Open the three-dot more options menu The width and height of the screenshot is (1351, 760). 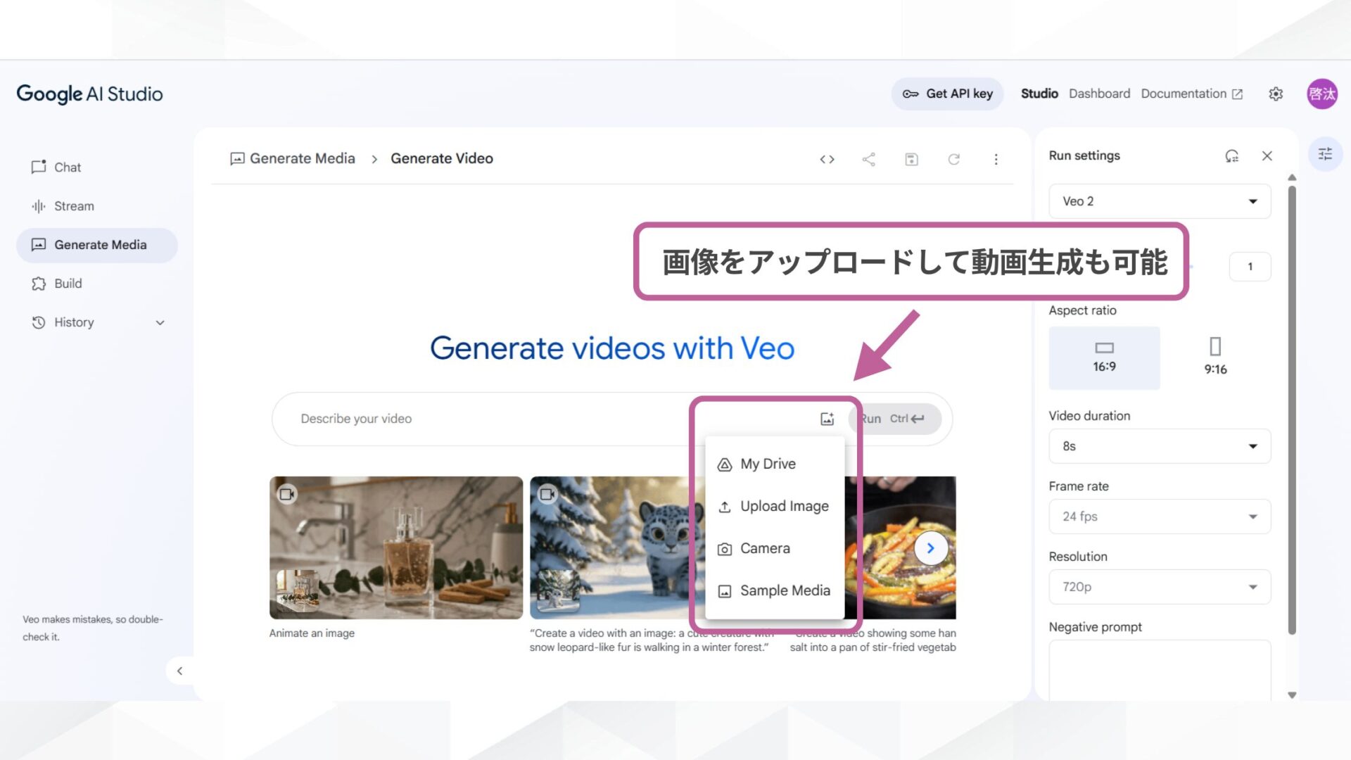pyautogui.click(x=996, y=159)
